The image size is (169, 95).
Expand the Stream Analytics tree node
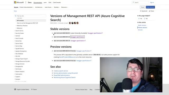[x=15, y=72]
